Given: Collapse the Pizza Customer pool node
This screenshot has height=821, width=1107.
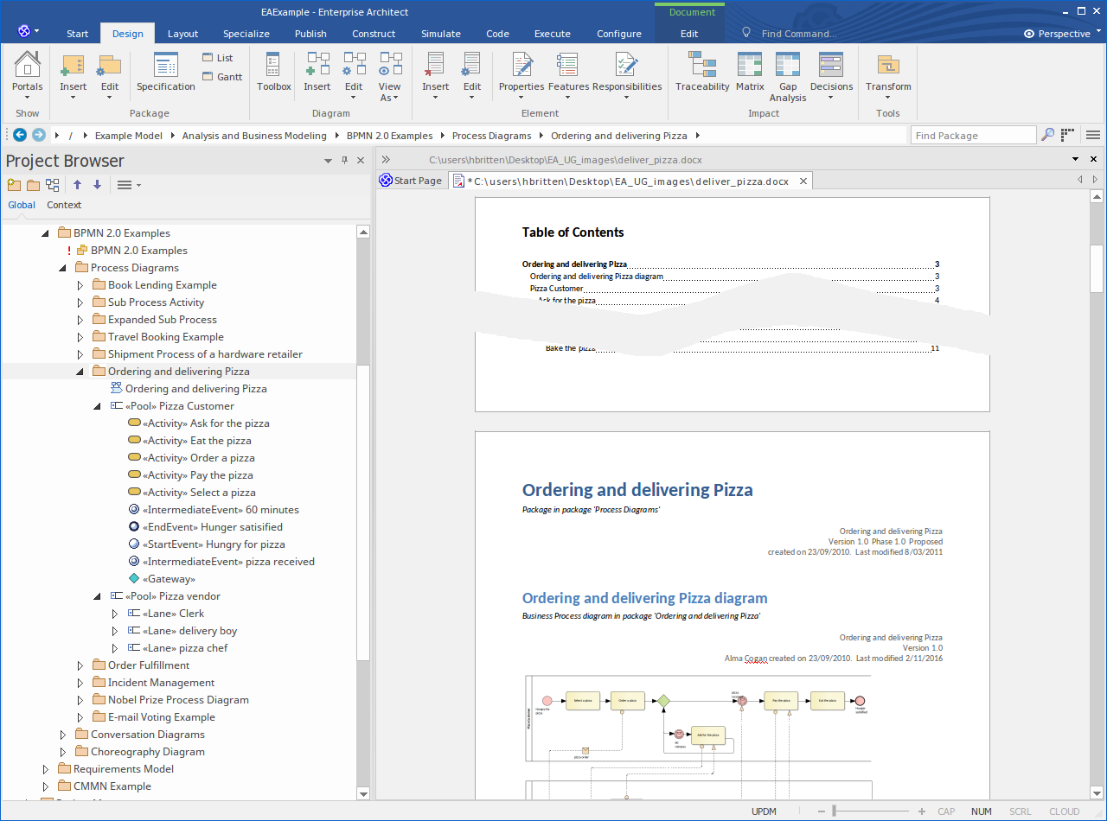Looking at the screenshot, I should [x=97, y=406].
